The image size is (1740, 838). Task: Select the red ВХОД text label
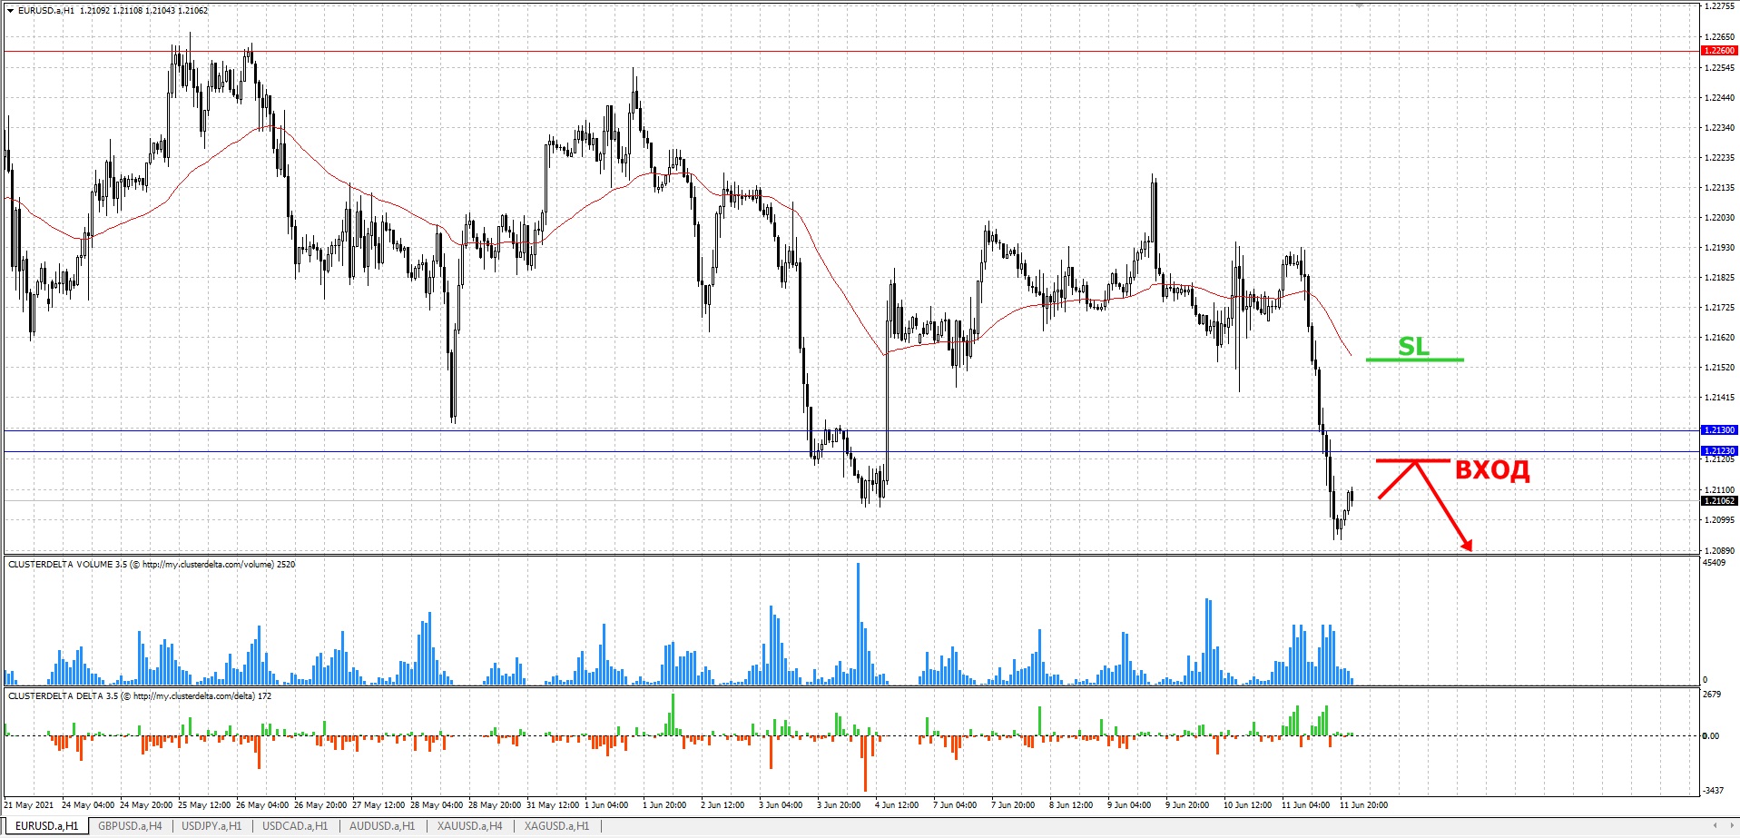click(1492, 470)
